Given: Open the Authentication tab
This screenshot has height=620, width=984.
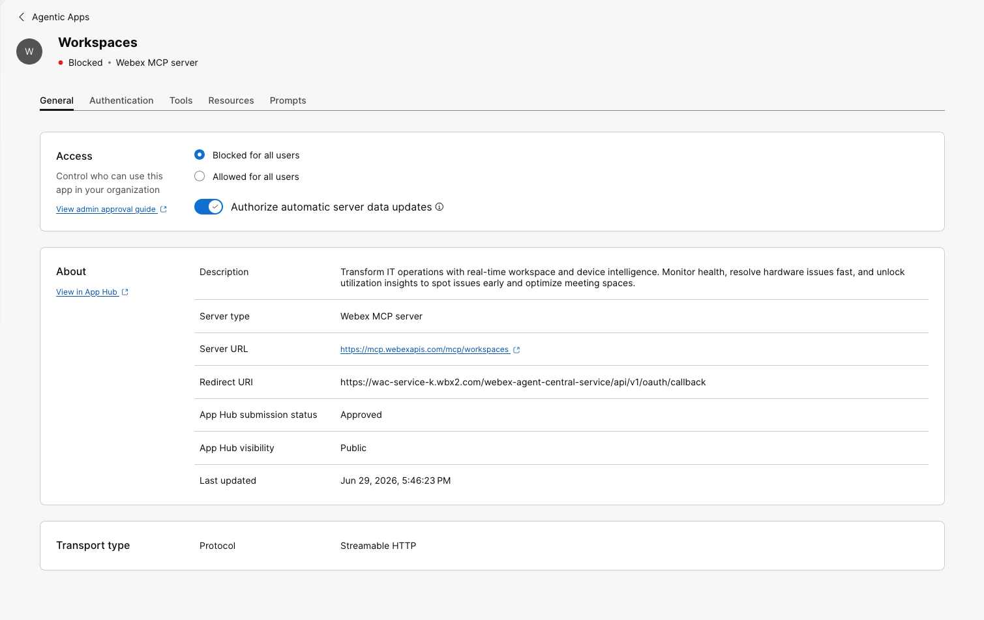Looking at the screenshot, I should [x=121, y=100].
